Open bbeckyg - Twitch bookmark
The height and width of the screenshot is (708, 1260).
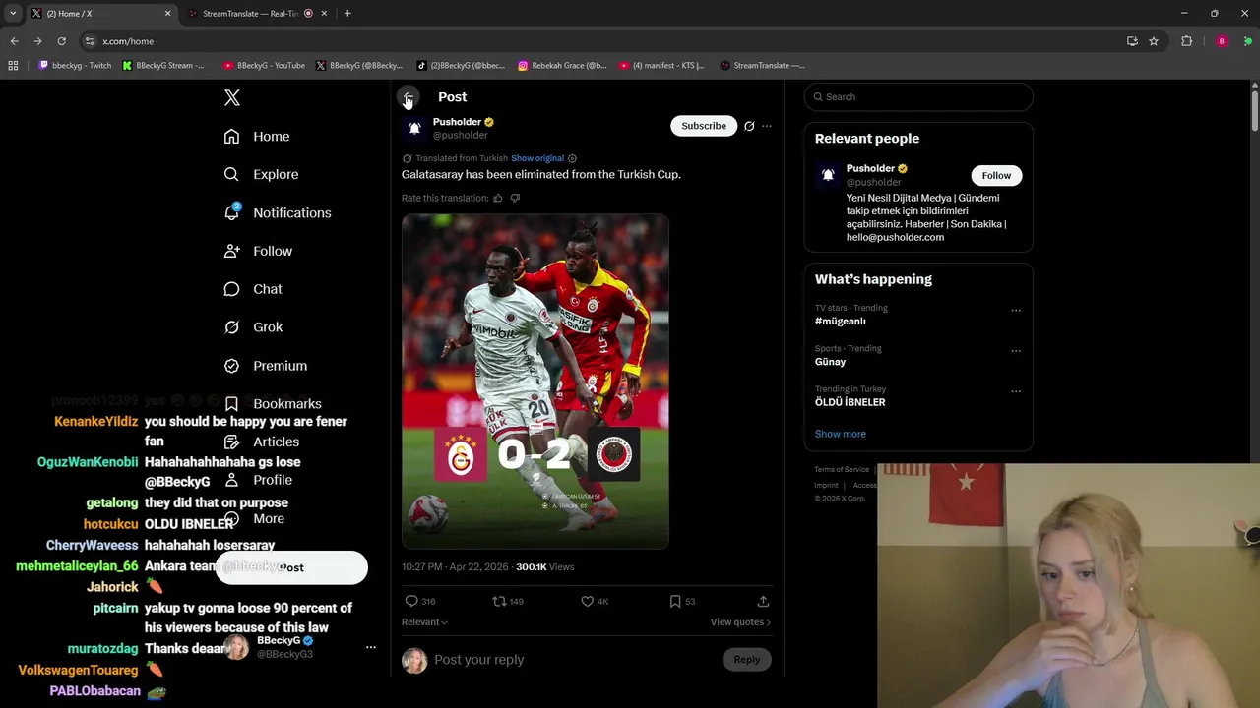(75, 66)
